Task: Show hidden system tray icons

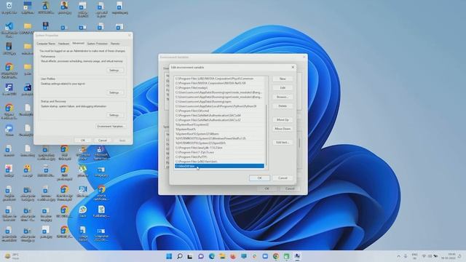Action: tap(398, 256)
